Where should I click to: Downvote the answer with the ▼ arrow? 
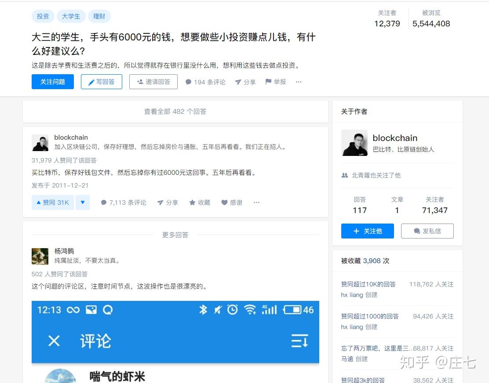point(83,202)
